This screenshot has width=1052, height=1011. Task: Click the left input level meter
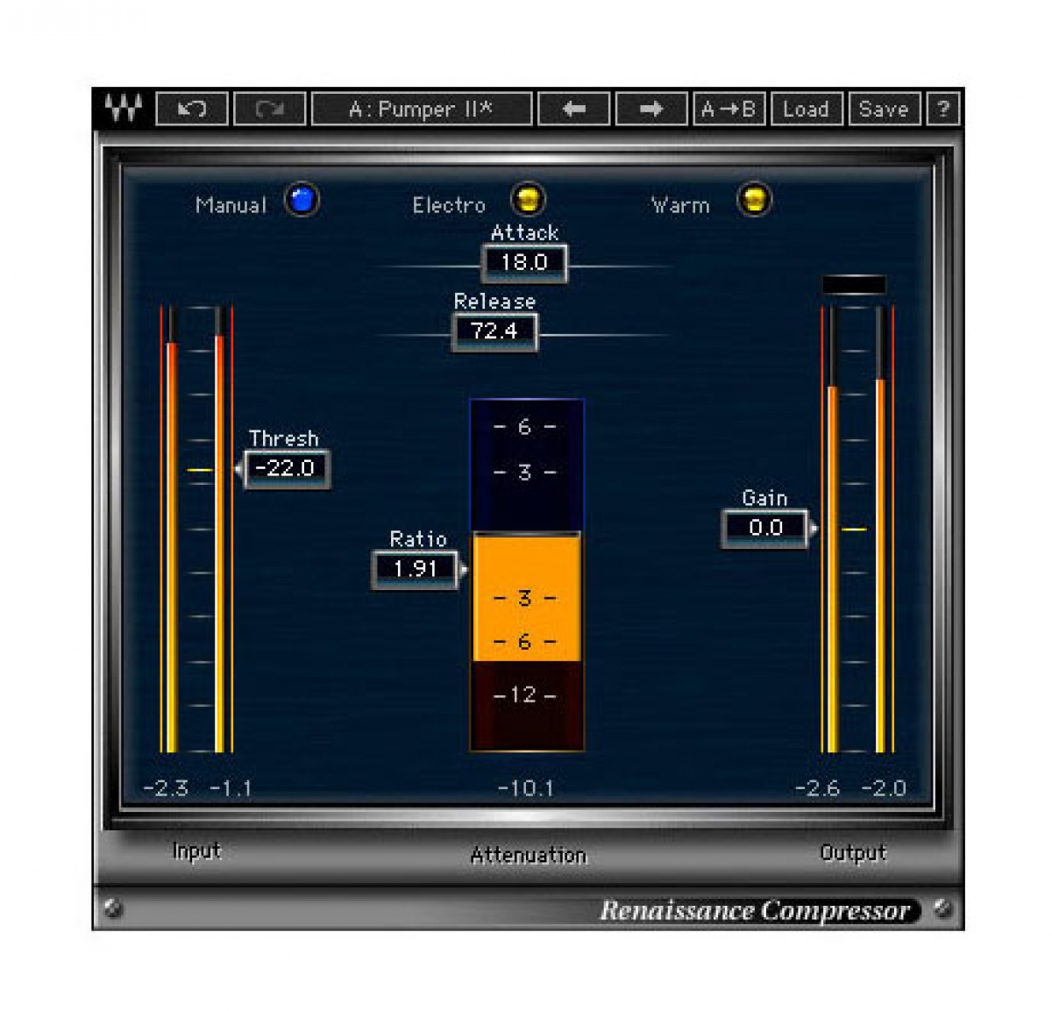(172, 530)
